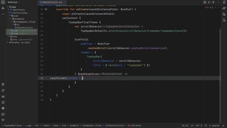The height and width of the screenshot is (128, 227).
Task: Open the Version Control branch icon
Action: tap(3, 120)
